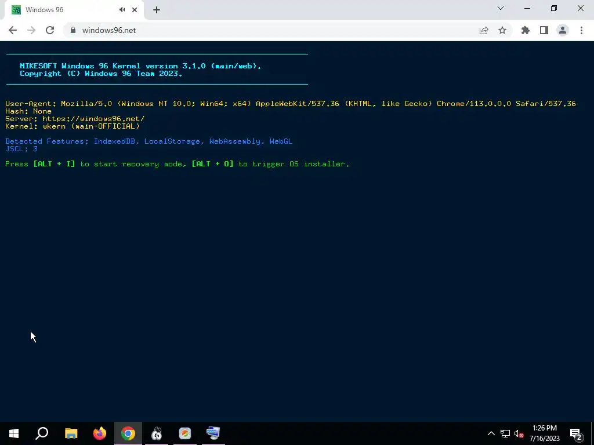
Task: Launch Firefox from the taskbar
Action: [x=100, y=433]
